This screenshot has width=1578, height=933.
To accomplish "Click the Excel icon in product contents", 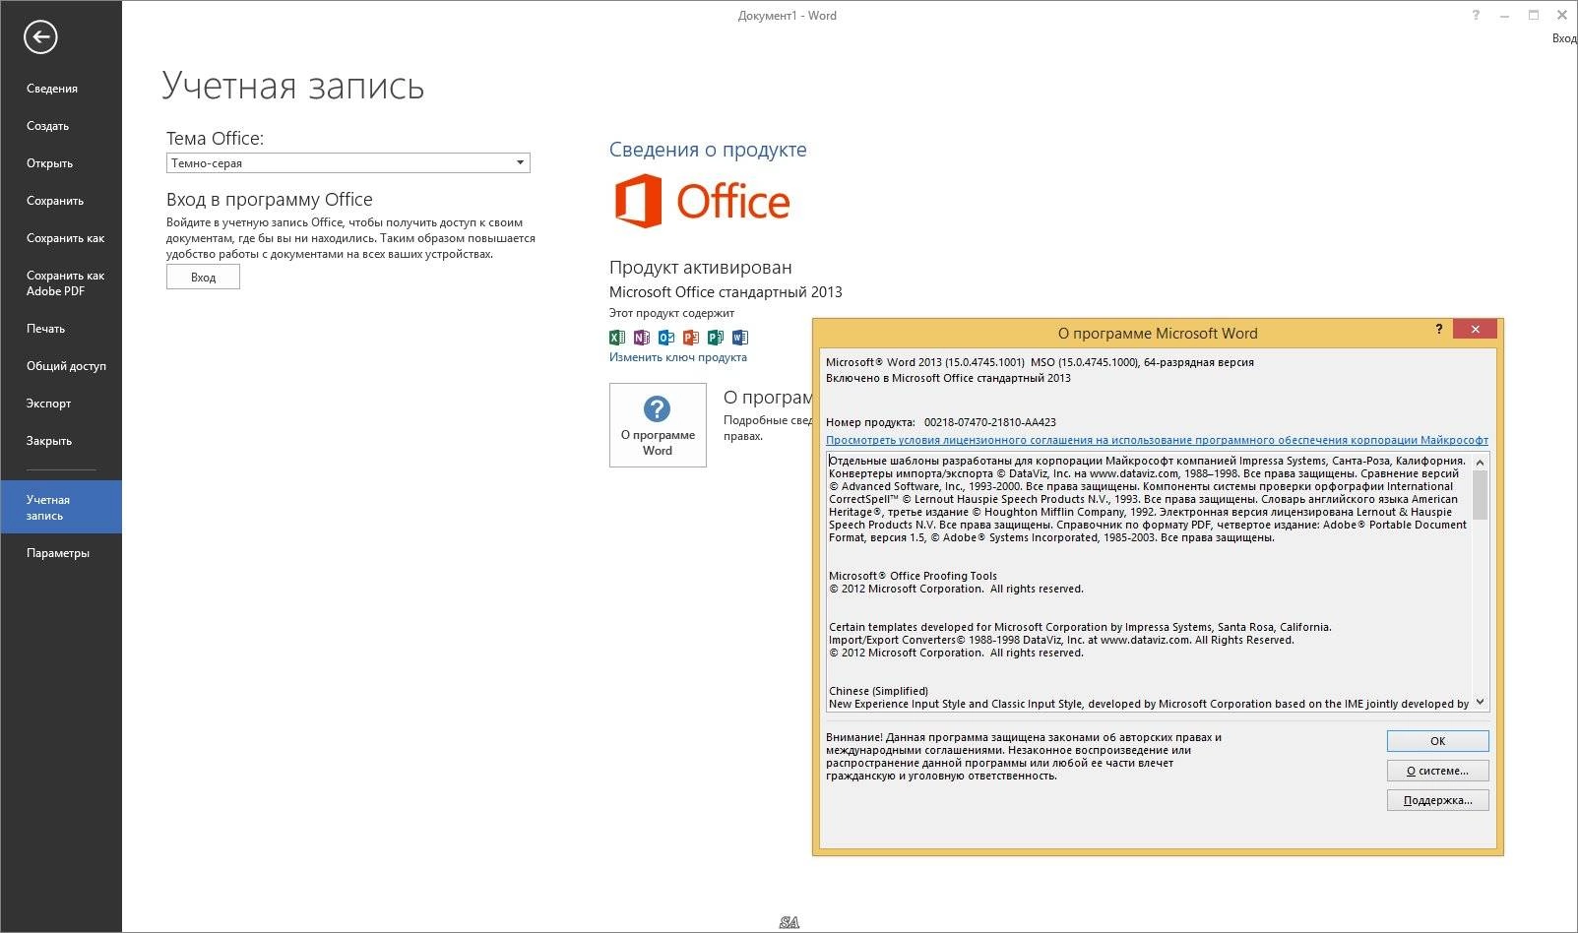I will point(617,337).
